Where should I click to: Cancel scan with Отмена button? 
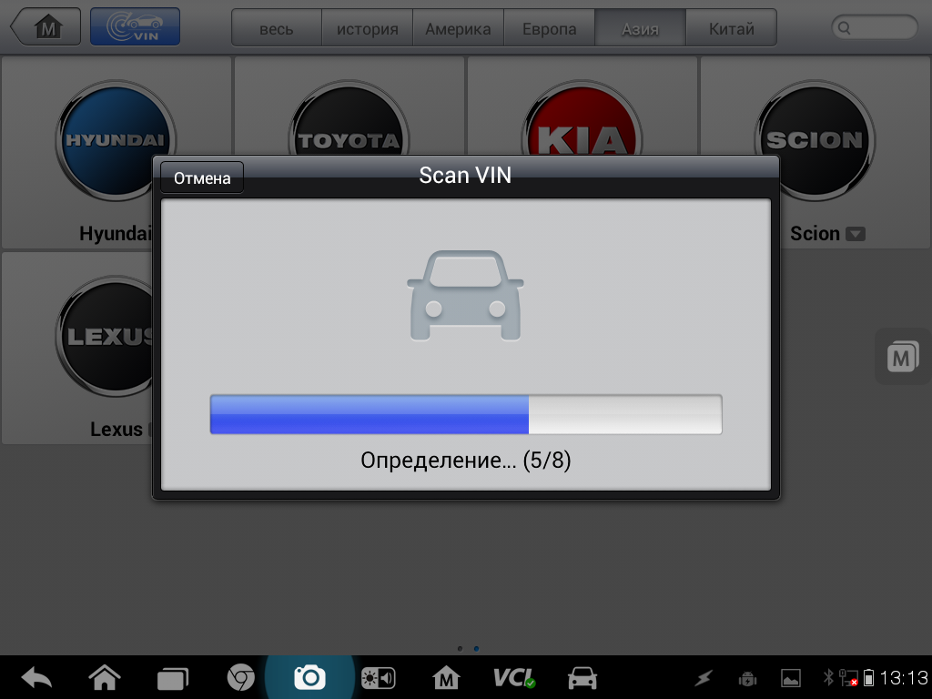tap(202, 177)
